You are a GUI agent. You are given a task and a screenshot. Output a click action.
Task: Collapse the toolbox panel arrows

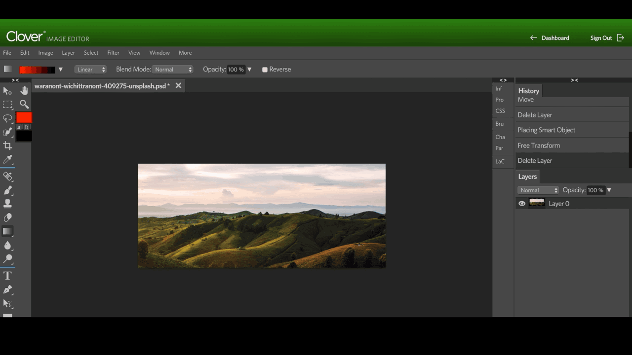tap(15, 80)
